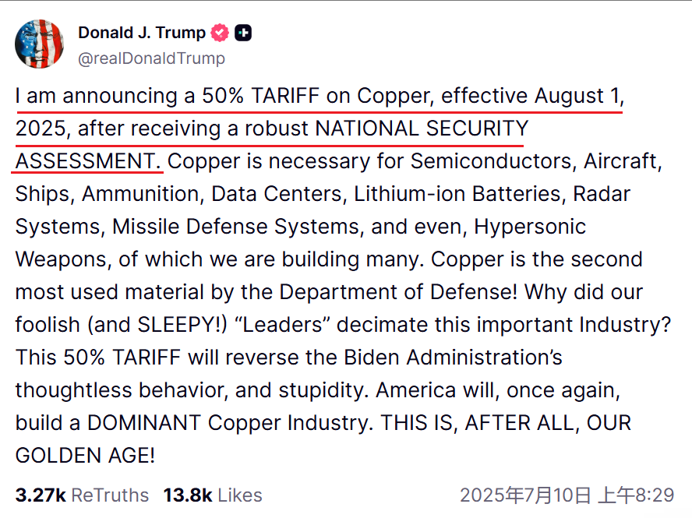This screenshot has width=692, height=518.
Task: Click the word Semiconductors in the post
Action: pos(493,161)
